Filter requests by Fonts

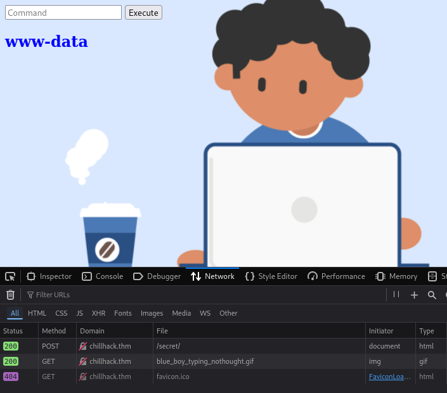[123, 313]
